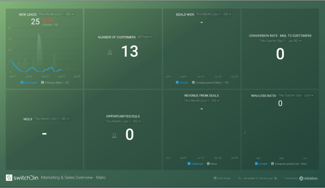Click the May label on Win/Loss chart axis
This screenshot has width=325, height=188.
(282, 158)
